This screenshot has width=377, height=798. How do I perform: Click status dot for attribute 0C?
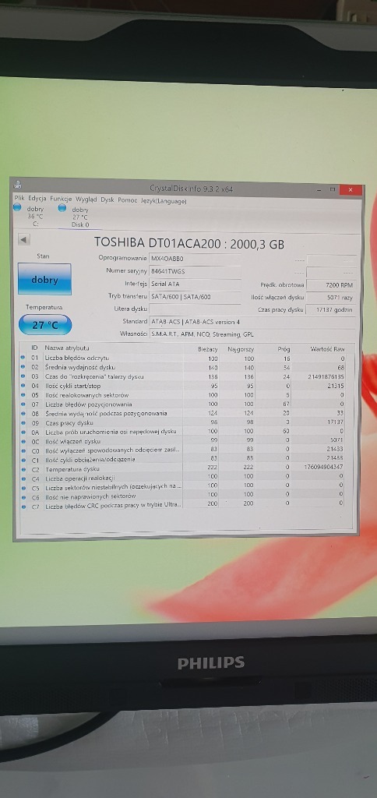(23, 441)
